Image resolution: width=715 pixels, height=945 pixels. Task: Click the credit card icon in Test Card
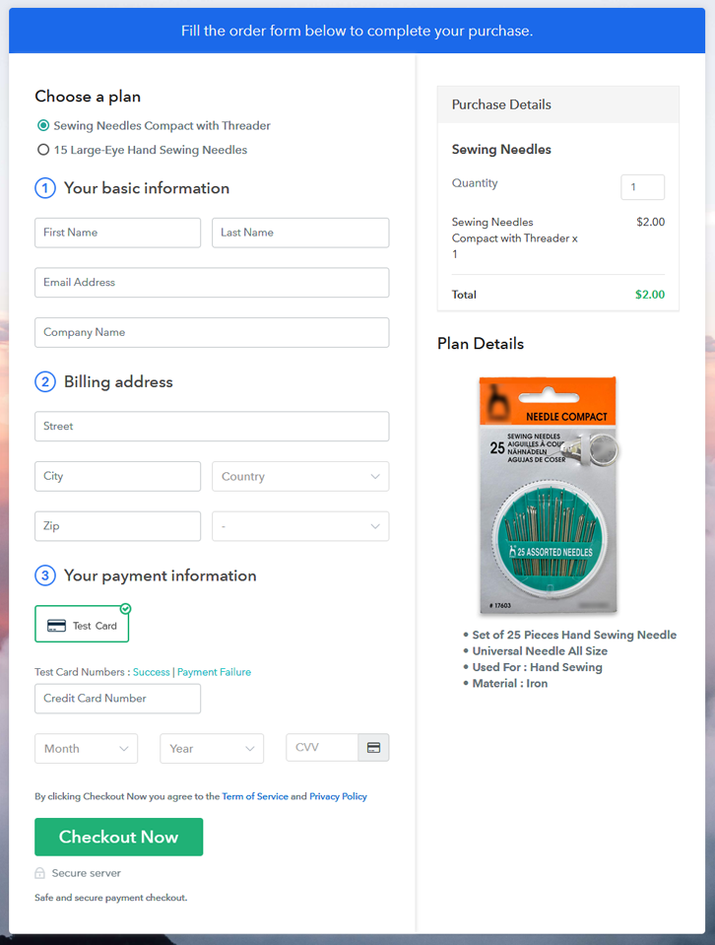click(x=56, y=626)
